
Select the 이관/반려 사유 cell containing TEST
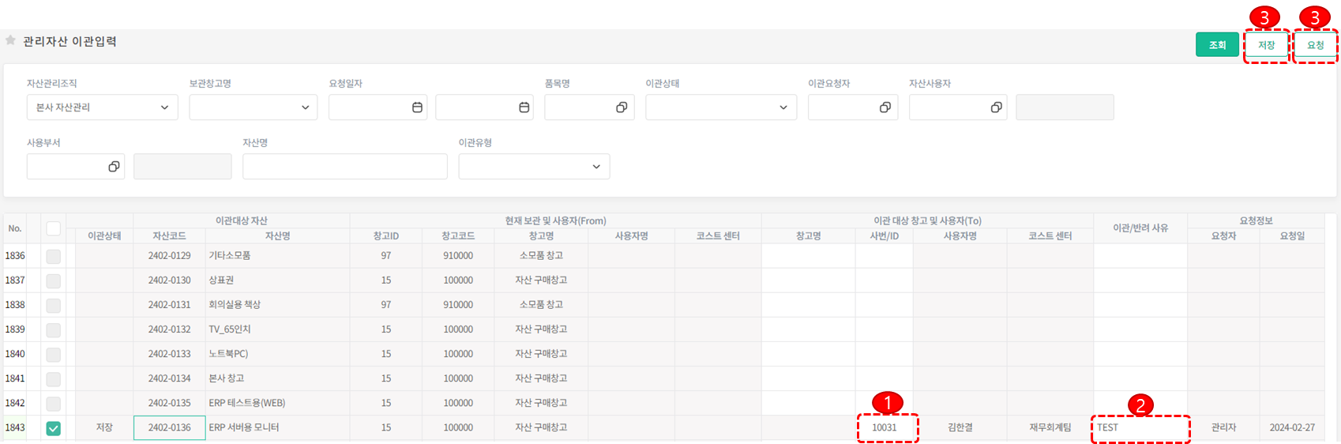1140,427
